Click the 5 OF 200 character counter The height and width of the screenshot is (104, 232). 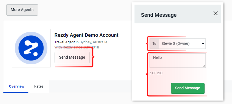coord(156,73)
